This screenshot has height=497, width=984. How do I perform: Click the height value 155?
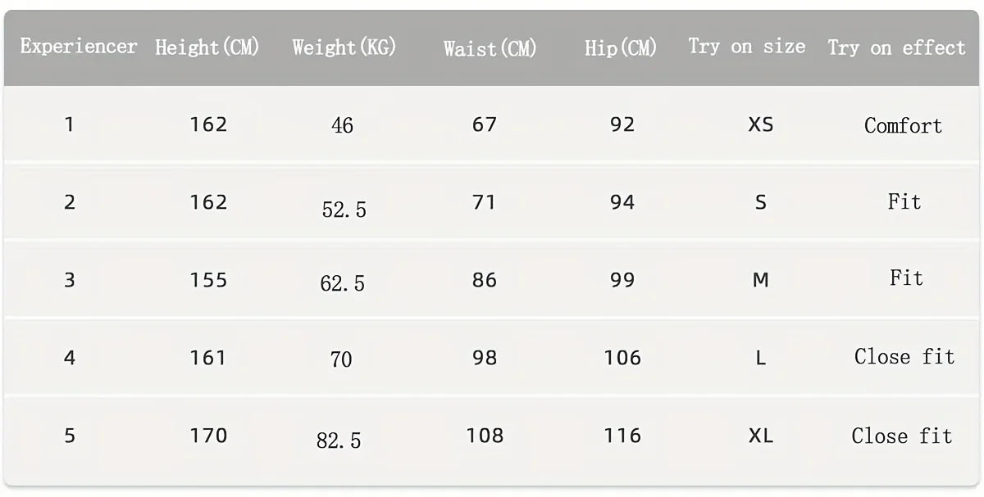(x=208, y=280)
